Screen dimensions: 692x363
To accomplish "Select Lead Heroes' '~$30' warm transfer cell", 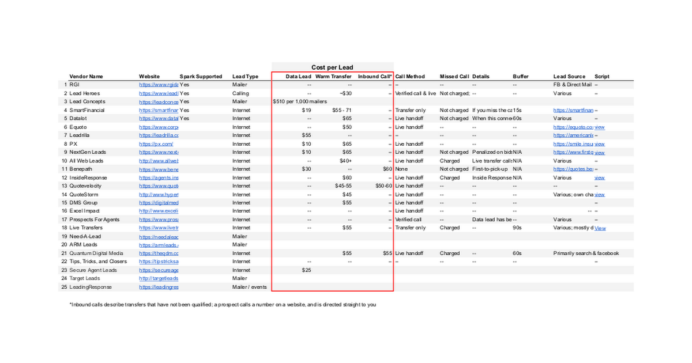I will 345,93.
